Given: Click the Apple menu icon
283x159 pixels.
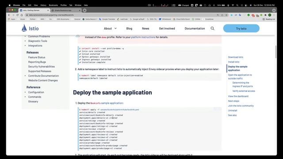Looking at the screenshot, I should 10,5.
